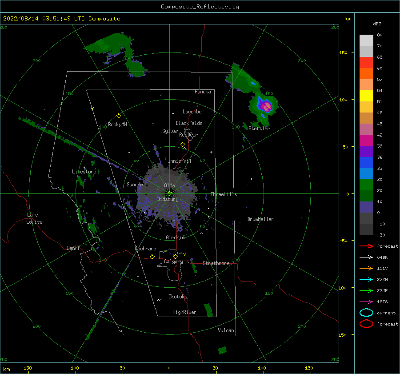Click the orange 111V arrow legend icon
The image size is (400, 374).
coord(366,268)
